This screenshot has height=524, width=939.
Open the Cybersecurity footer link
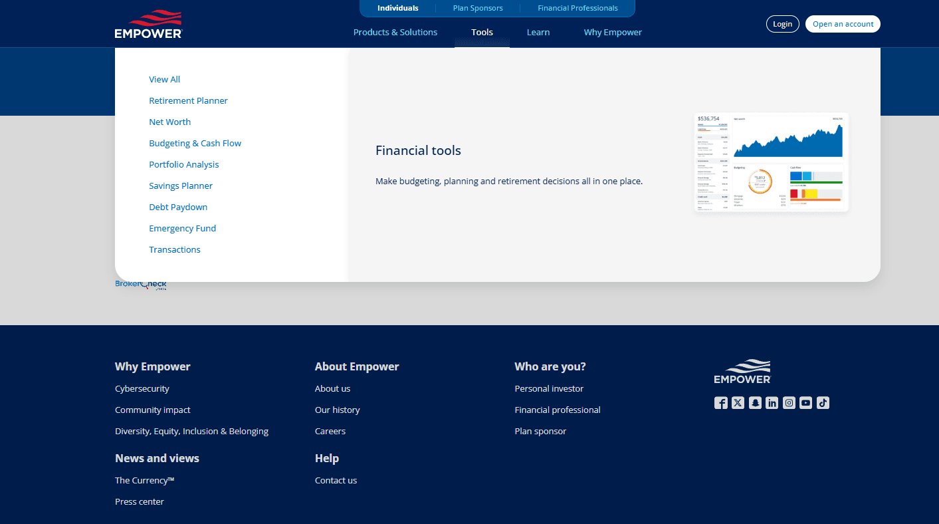pyautogui.click(x=142, y=388)
